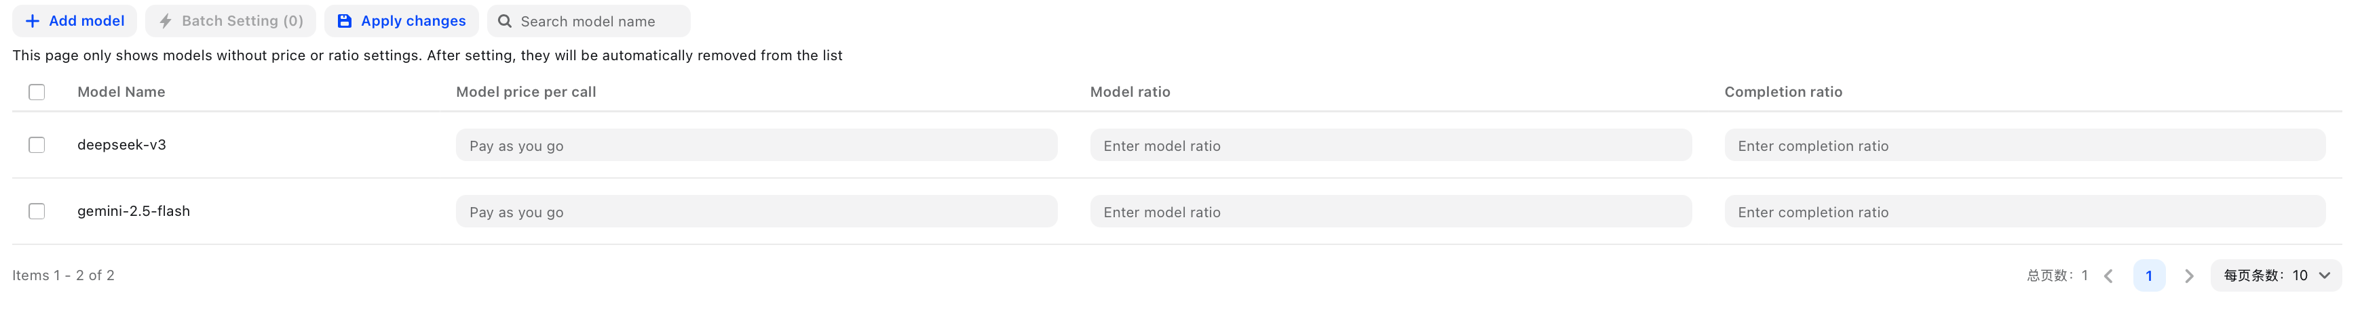Select page number 1 in pagination
2360x314 pixels.
(x=2148, y=275)
